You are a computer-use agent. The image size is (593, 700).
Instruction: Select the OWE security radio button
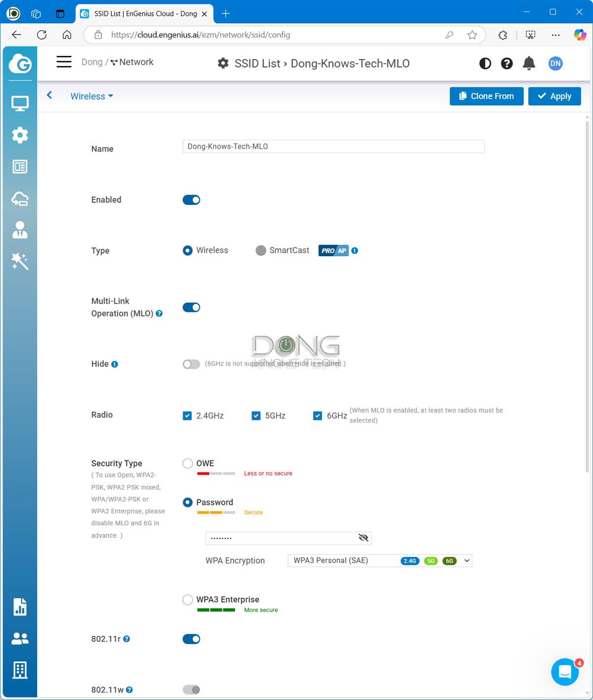tap(188, 464)
